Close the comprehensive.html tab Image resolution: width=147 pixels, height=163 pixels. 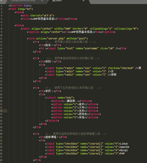pos(42,1)
